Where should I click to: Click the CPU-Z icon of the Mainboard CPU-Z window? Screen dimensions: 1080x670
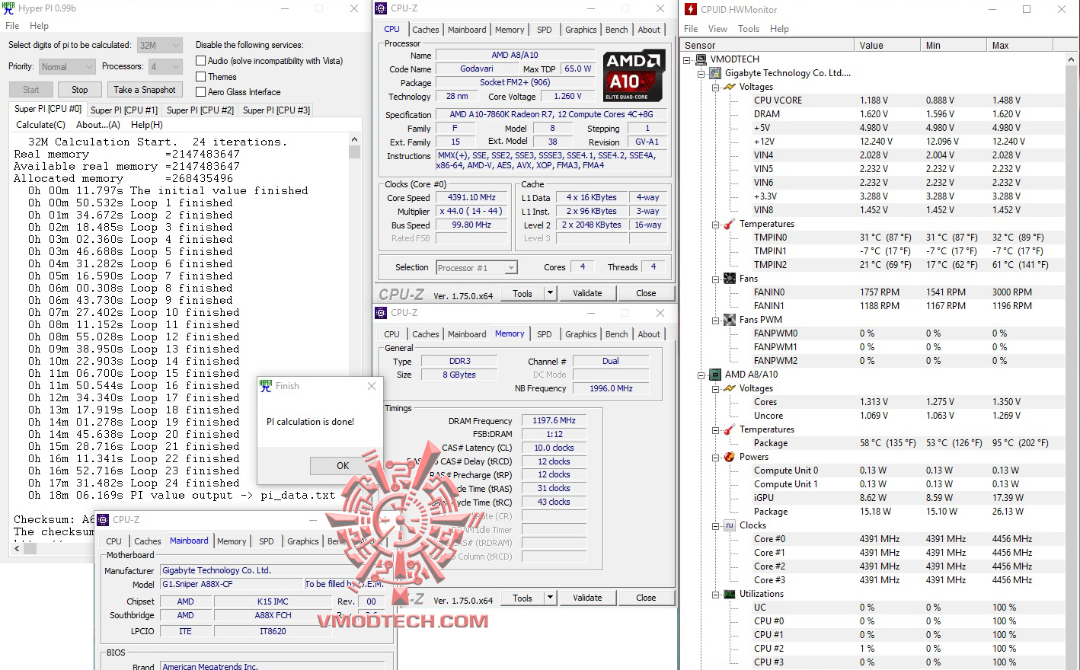(103, 520)
